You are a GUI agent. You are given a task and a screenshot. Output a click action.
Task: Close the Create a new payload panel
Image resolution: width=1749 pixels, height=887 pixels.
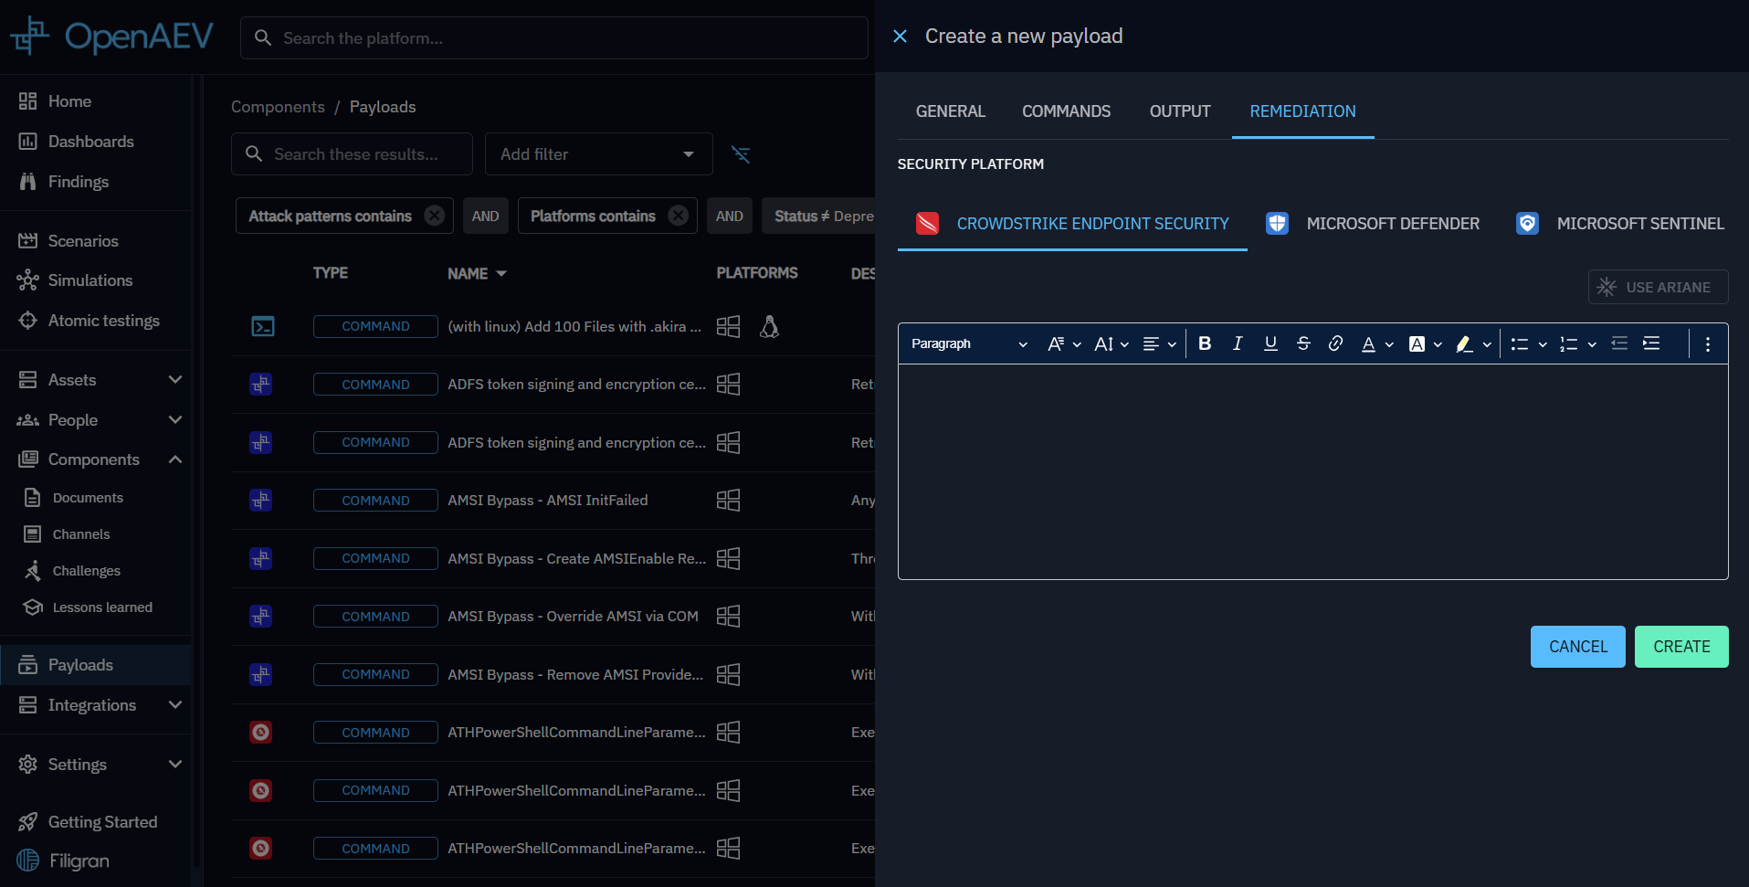pos(900,37)
